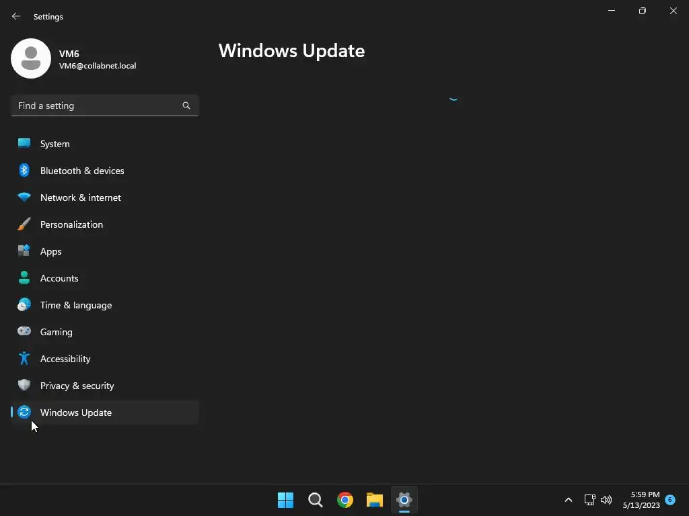The width and height of the screenshot is (689, 516).
Task: Click the VM6 profile avatar
Action: click(x=31, y=58)
